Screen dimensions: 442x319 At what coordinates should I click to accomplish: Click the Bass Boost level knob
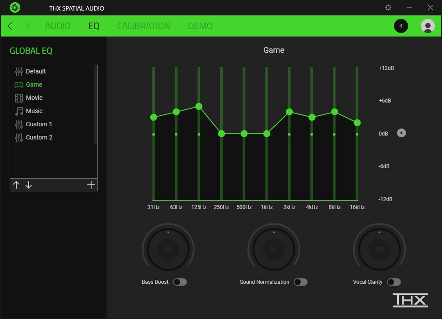click(168, 249)
